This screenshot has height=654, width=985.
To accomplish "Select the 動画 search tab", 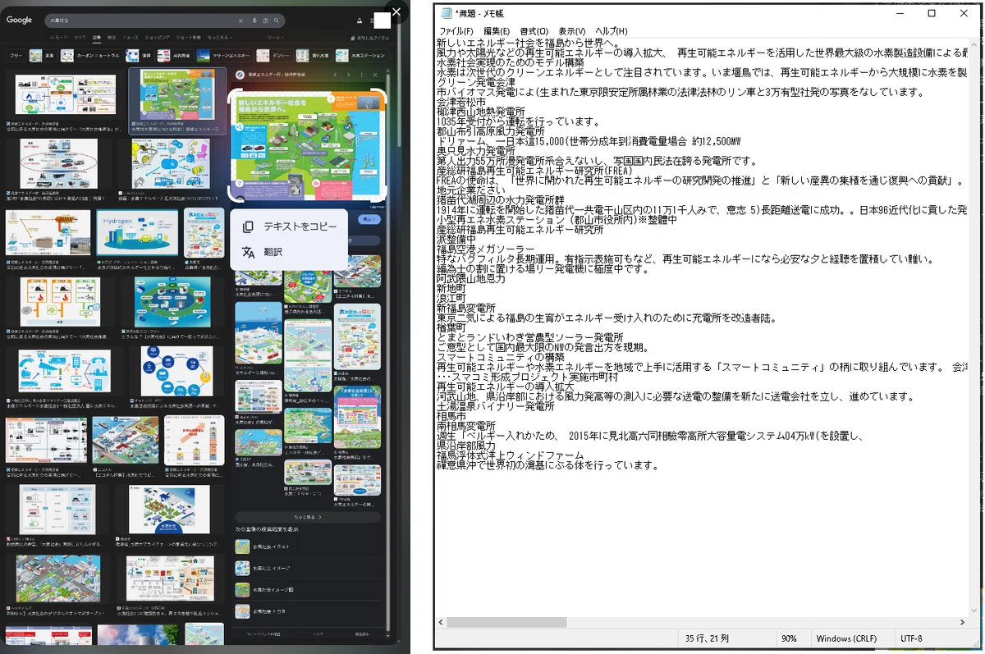I will pyautogui.click(x=112, y=38).
